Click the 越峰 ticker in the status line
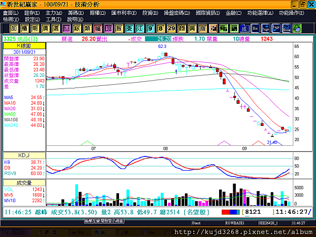The height and width of the screenshot is (237, 316). click(x=41, y=212)
